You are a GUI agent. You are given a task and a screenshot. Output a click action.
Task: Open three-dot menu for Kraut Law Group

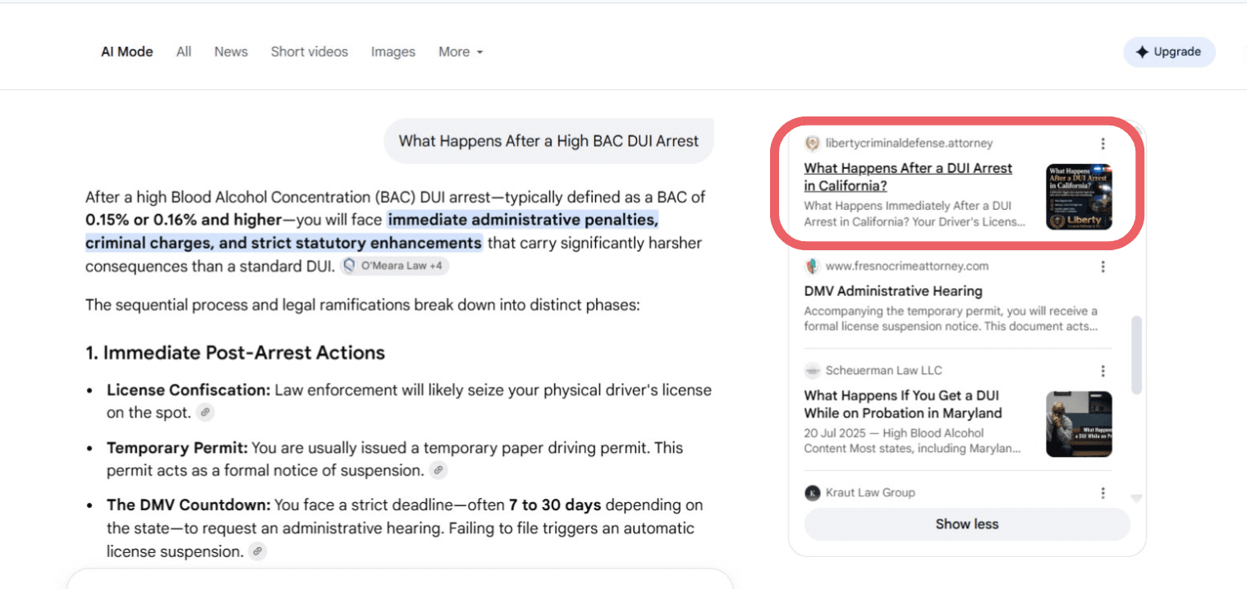pos(1103,493)
